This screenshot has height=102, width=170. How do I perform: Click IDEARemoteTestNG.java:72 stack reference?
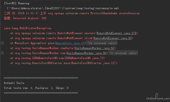[x=84, y=58]
